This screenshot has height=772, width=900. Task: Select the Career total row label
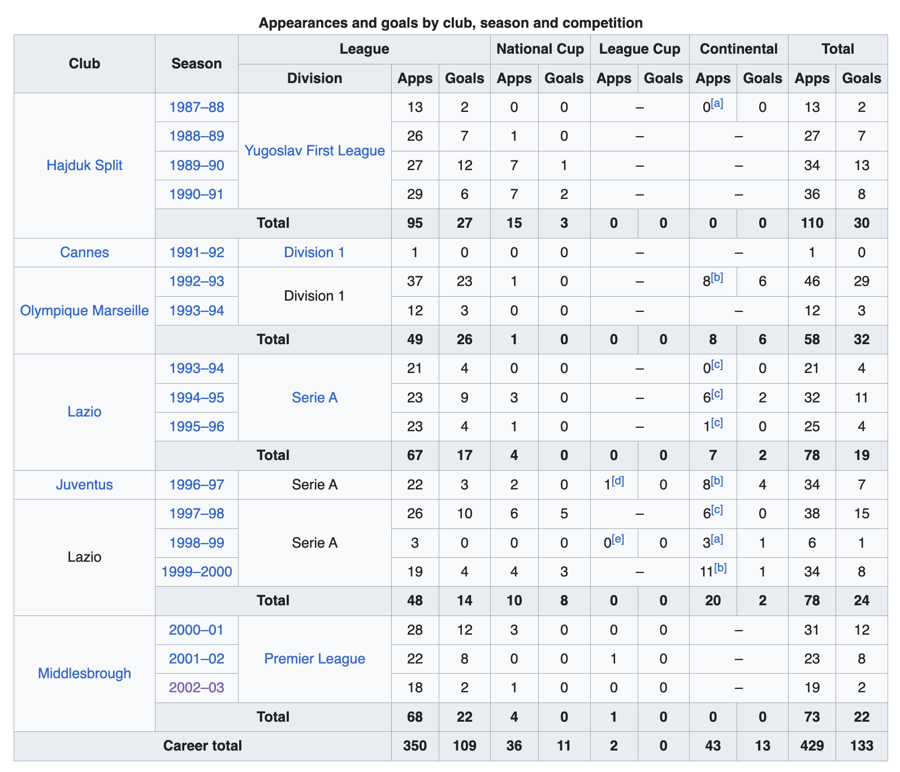click(x=202, y=746)
